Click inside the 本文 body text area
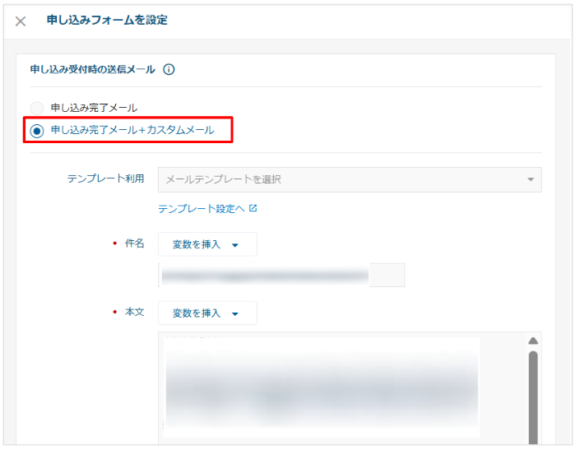This screenshot has height=450, width=580. tap(329, 387)
